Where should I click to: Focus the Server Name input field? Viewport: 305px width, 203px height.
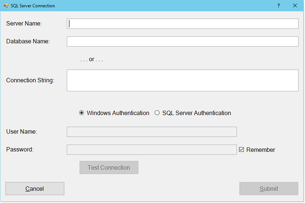[183, 24]
